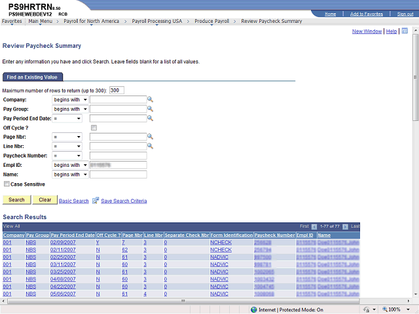Click the Last link in results header
The width and height of the screenshot is (419, 314).
click(355, 226)
